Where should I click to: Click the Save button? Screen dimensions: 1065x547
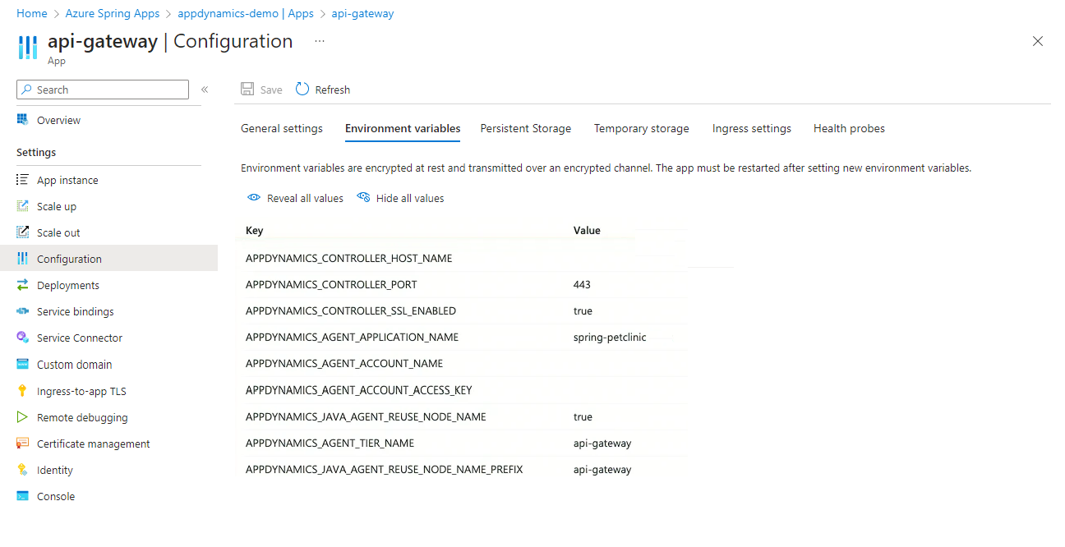pyautogui.click(x=261, y=90)
